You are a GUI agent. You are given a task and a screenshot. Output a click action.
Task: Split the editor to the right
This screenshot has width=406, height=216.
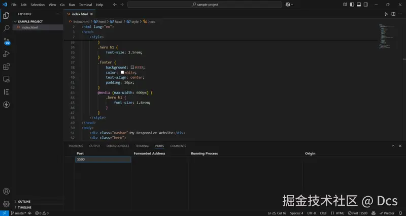tap(393, 14)
